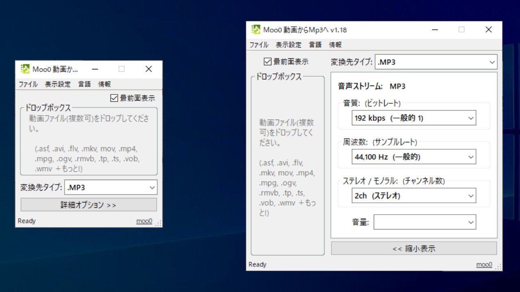Minimize the large Moo0 v1.18 window
This screenshot has width=520, height=292.
pos(435,30)
